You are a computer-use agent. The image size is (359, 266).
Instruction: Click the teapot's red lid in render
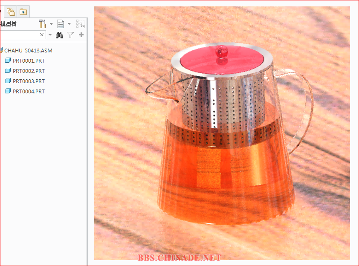[222, 60]
